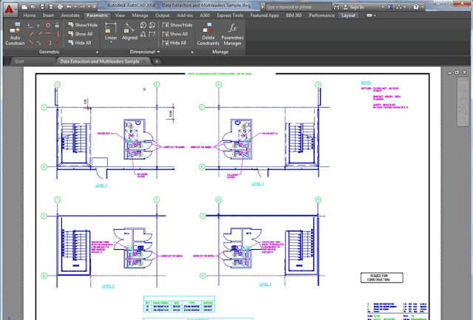Open the AutoCAD application menu logo

[9, 9]
